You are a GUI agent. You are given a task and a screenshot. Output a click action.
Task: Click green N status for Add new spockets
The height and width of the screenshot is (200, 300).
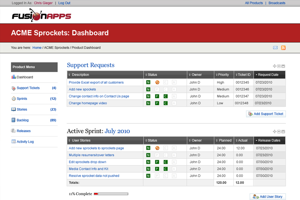click(x=148, y=89)
